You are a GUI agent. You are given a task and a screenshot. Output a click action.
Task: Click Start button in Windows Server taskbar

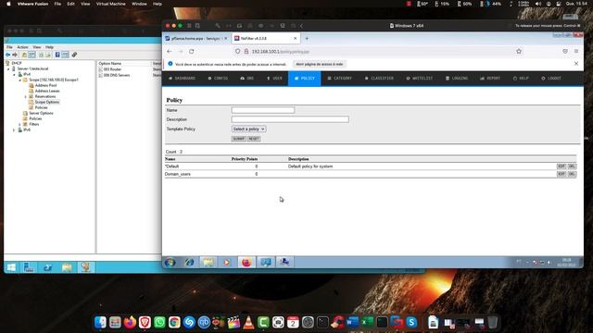click(x=11, y=267)
